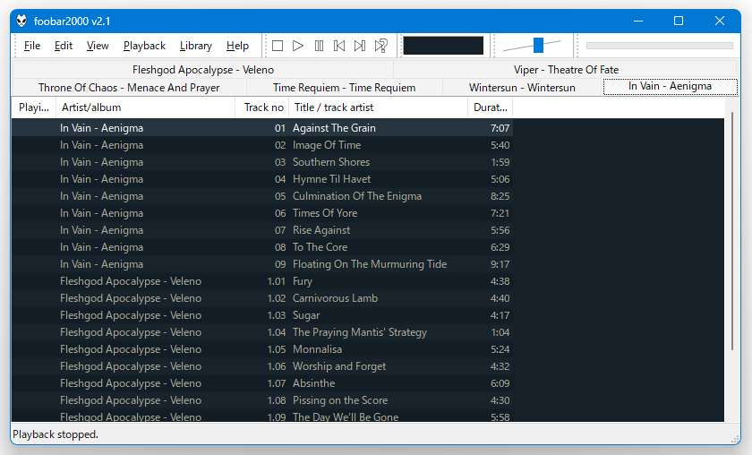Open the View menu

(98, 46)
